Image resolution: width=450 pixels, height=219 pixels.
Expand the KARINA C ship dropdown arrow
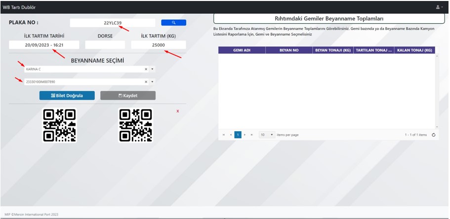click(x=152, y=69)
